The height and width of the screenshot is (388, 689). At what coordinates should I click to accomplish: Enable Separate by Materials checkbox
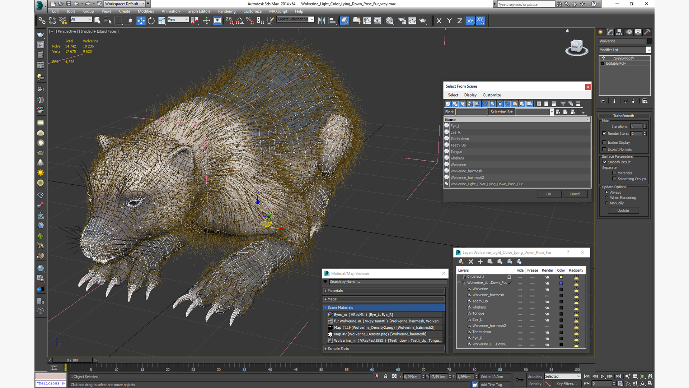614,173
